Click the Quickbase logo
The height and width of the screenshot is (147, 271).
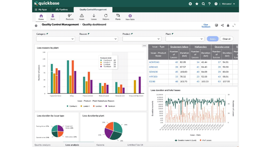[47, 4]
